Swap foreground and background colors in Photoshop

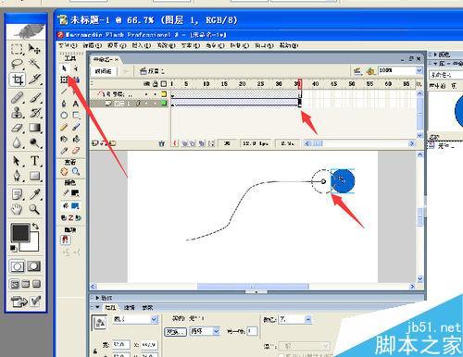coord(35,227)
